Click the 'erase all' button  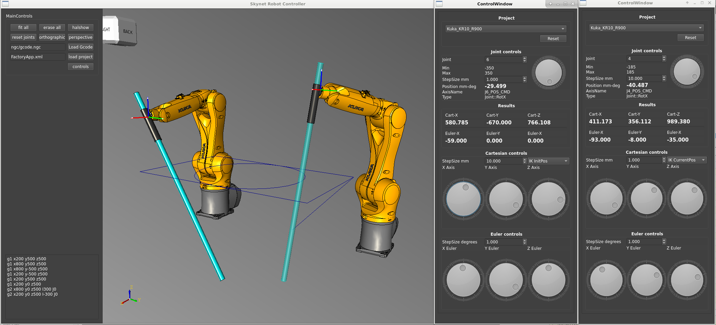[x=52, y=28]
